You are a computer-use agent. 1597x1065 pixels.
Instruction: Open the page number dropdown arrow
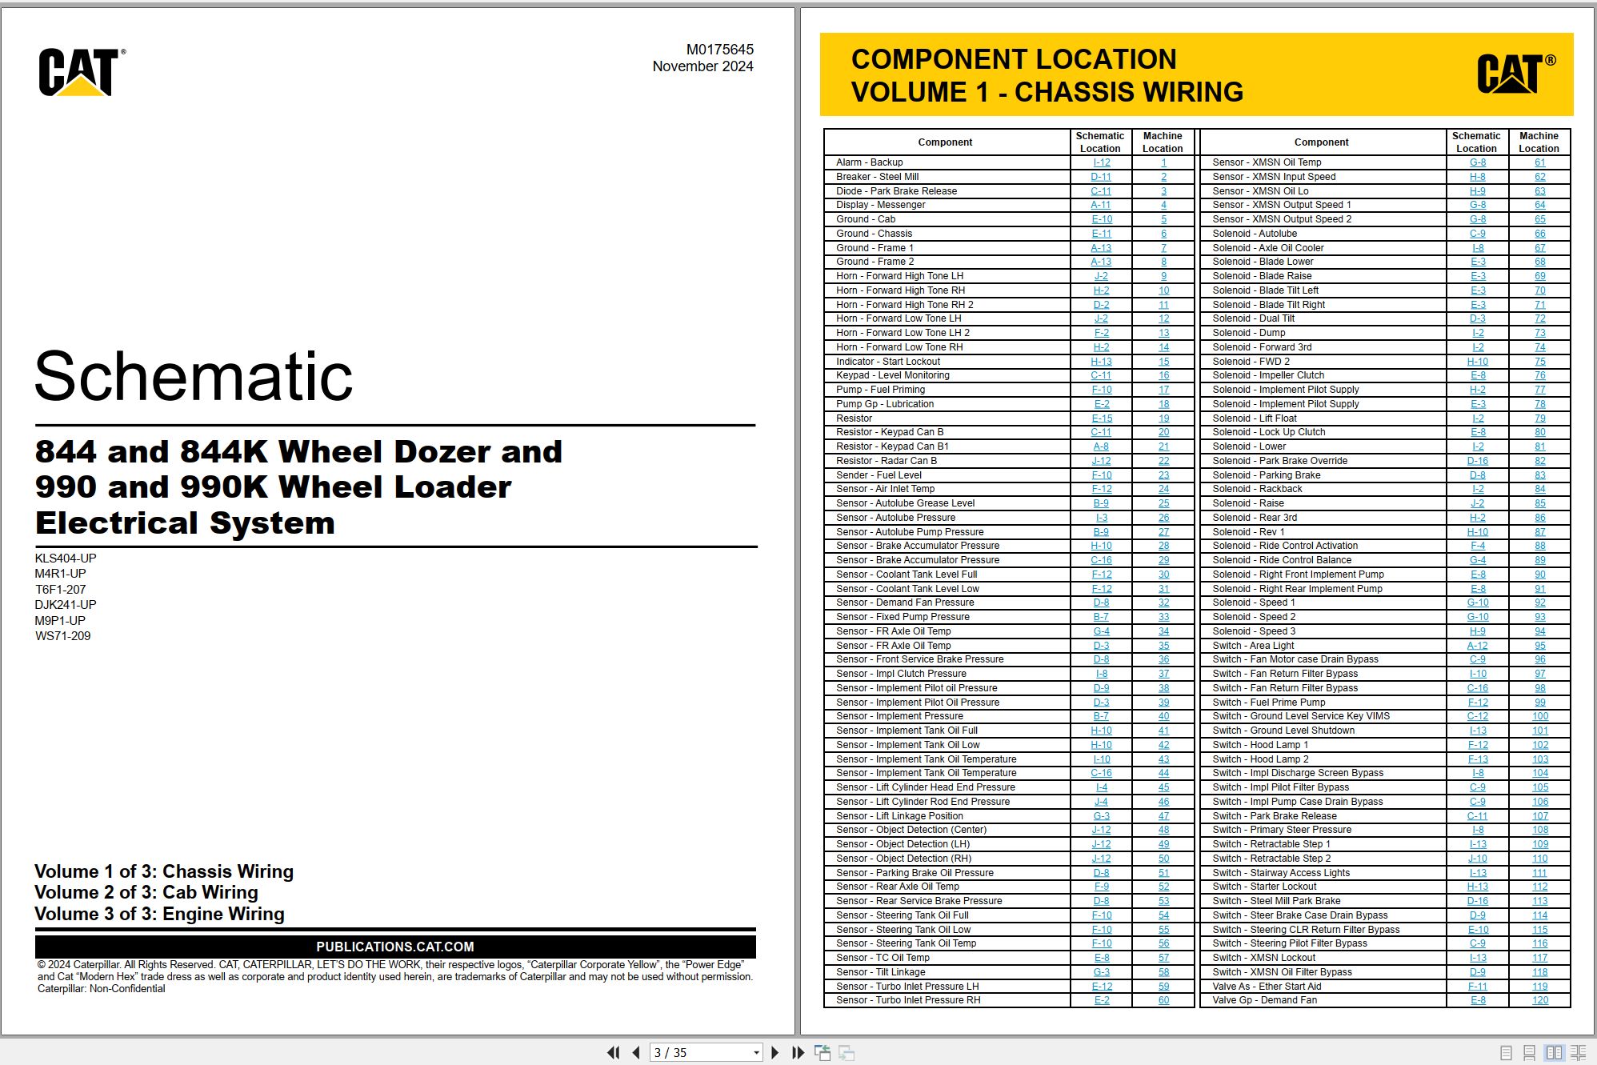click(756, 1053)
